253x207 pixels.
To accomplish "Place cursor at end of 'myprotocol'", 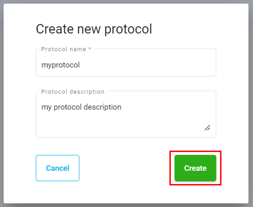I will [x=80, y=65].
